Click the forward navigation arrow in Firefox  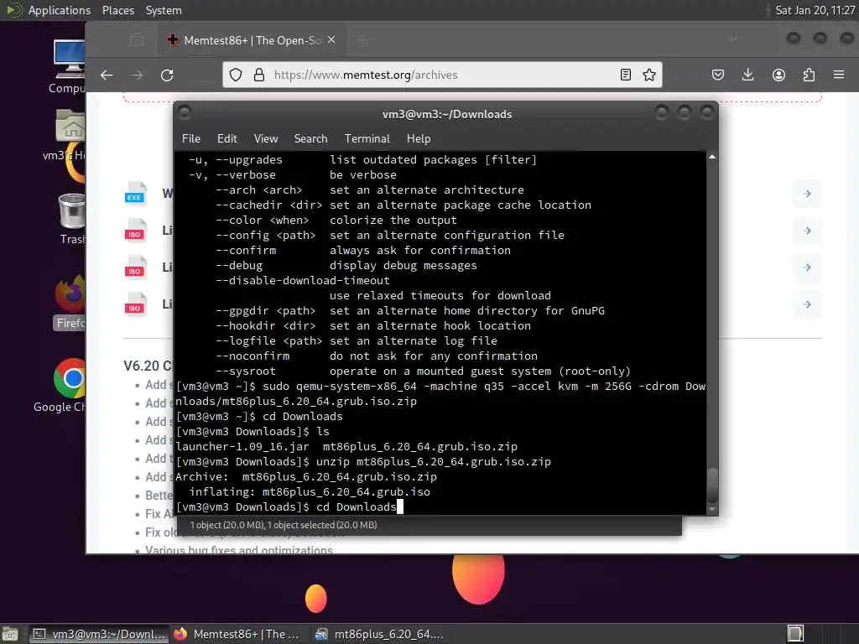[137, 75]
